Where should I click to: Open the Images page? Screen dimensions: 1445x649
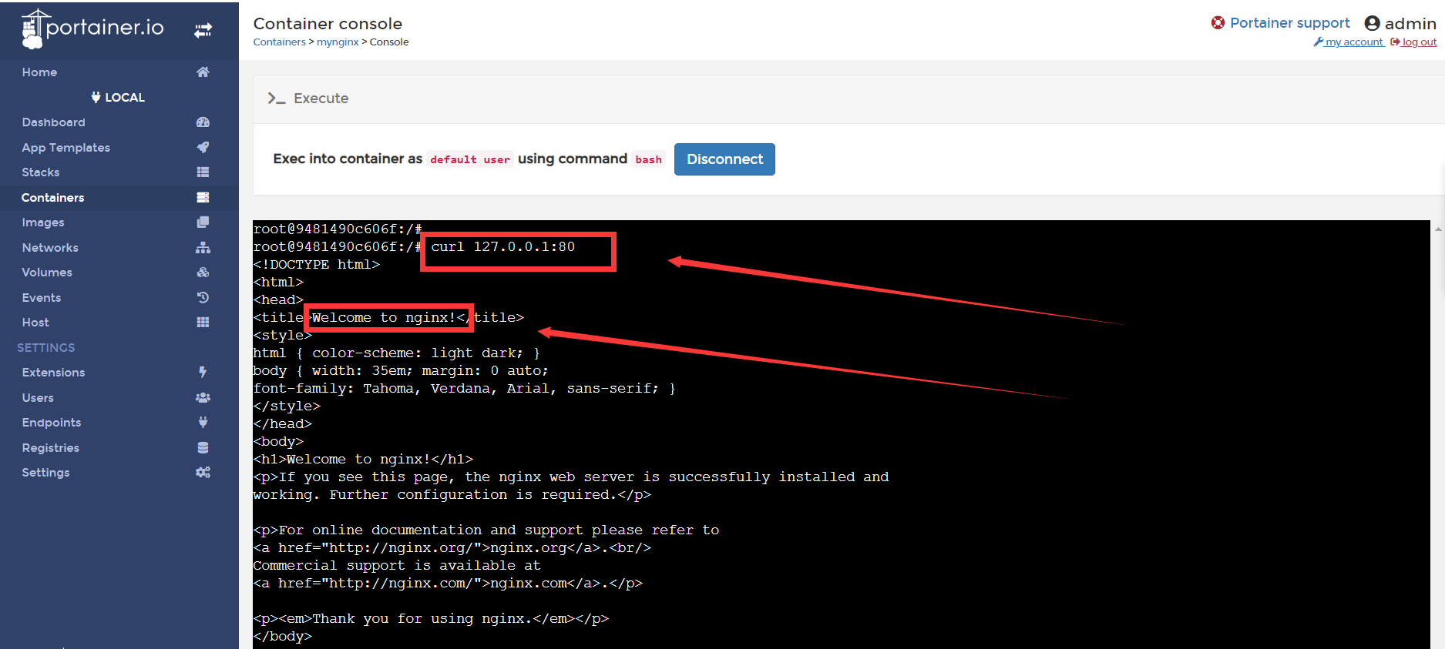pos(43,222)
